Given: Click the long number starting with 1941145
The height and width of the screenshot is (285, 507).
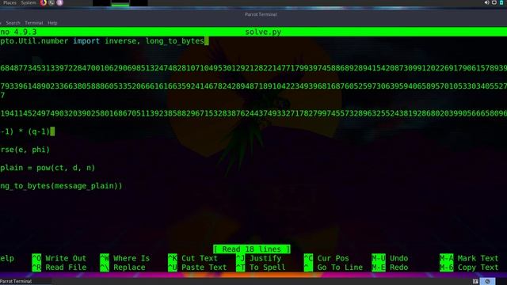Looking at the screenshot, I should [x=253, y=113].
